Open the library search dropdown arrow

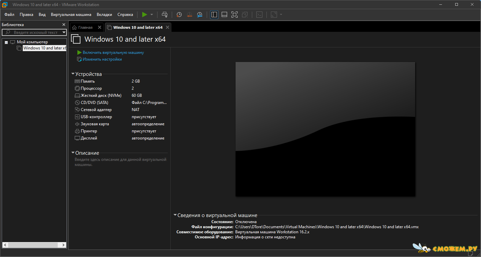pos(64,33)
